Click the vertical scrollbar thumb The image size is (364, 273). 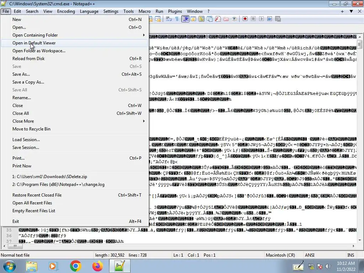pyautogui.click(x=360, y=44)
